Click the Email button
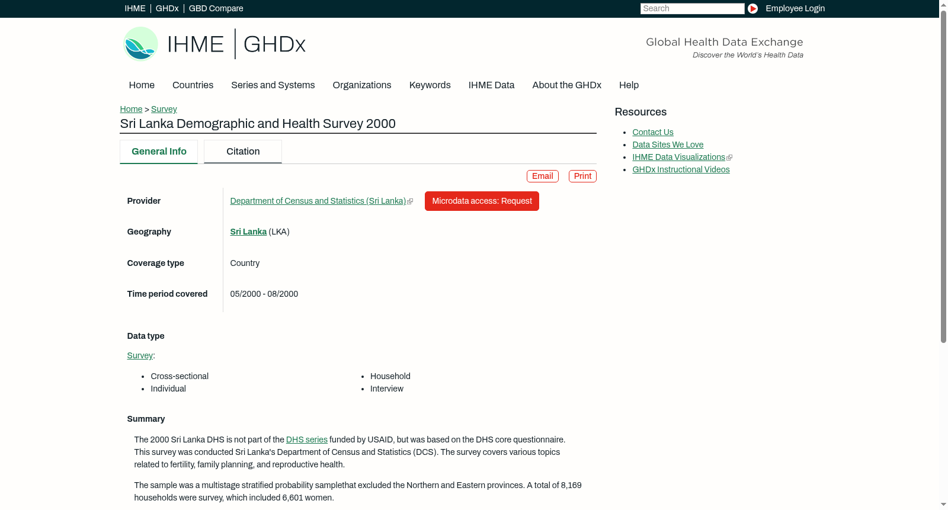Viewport: 948px width, 510px height. click(x=543, y=177)
